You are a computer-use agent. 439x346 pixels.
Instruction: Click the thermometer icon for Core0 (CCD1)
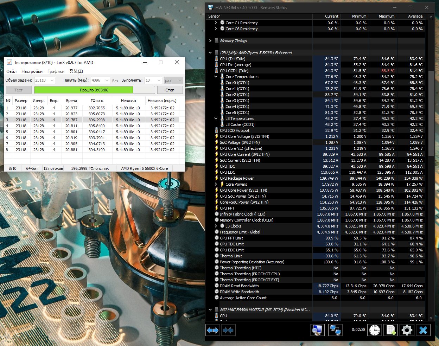point(222,83)
